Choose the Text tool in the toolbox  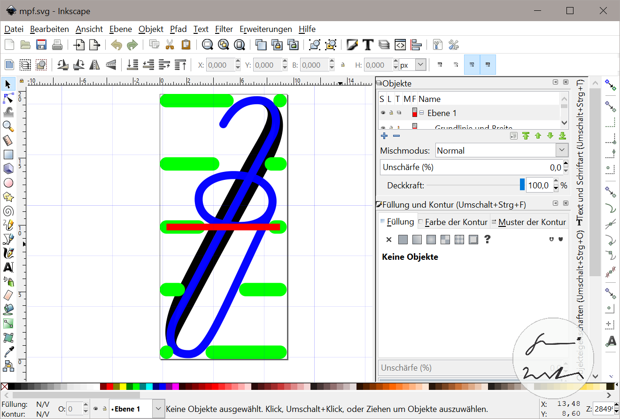(x=8, y=267)
